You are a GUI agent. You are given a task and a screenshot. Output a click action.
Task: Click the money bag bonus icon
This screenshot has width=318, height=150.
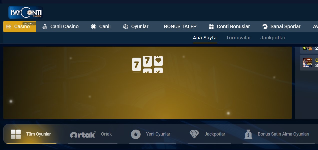pyautogui.click(x=248, y=134)
